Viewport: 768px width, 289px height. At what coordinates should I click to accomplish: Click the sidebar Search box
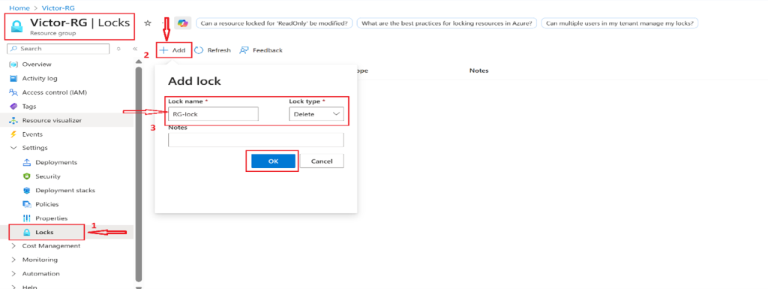[58, 49]
